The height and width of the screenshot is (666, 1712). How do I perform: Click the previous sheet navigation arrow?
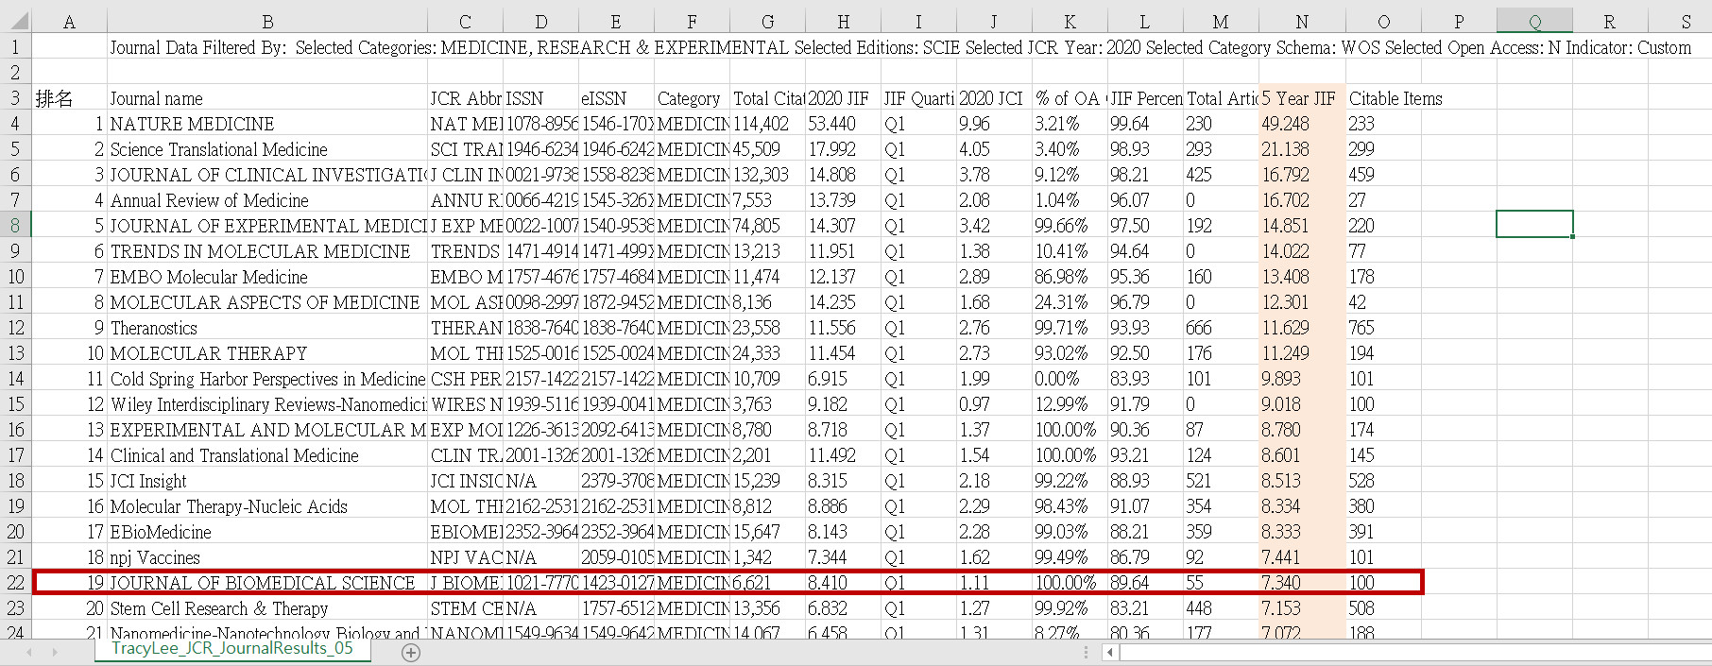pyautogui.click(x=29, y=652)
